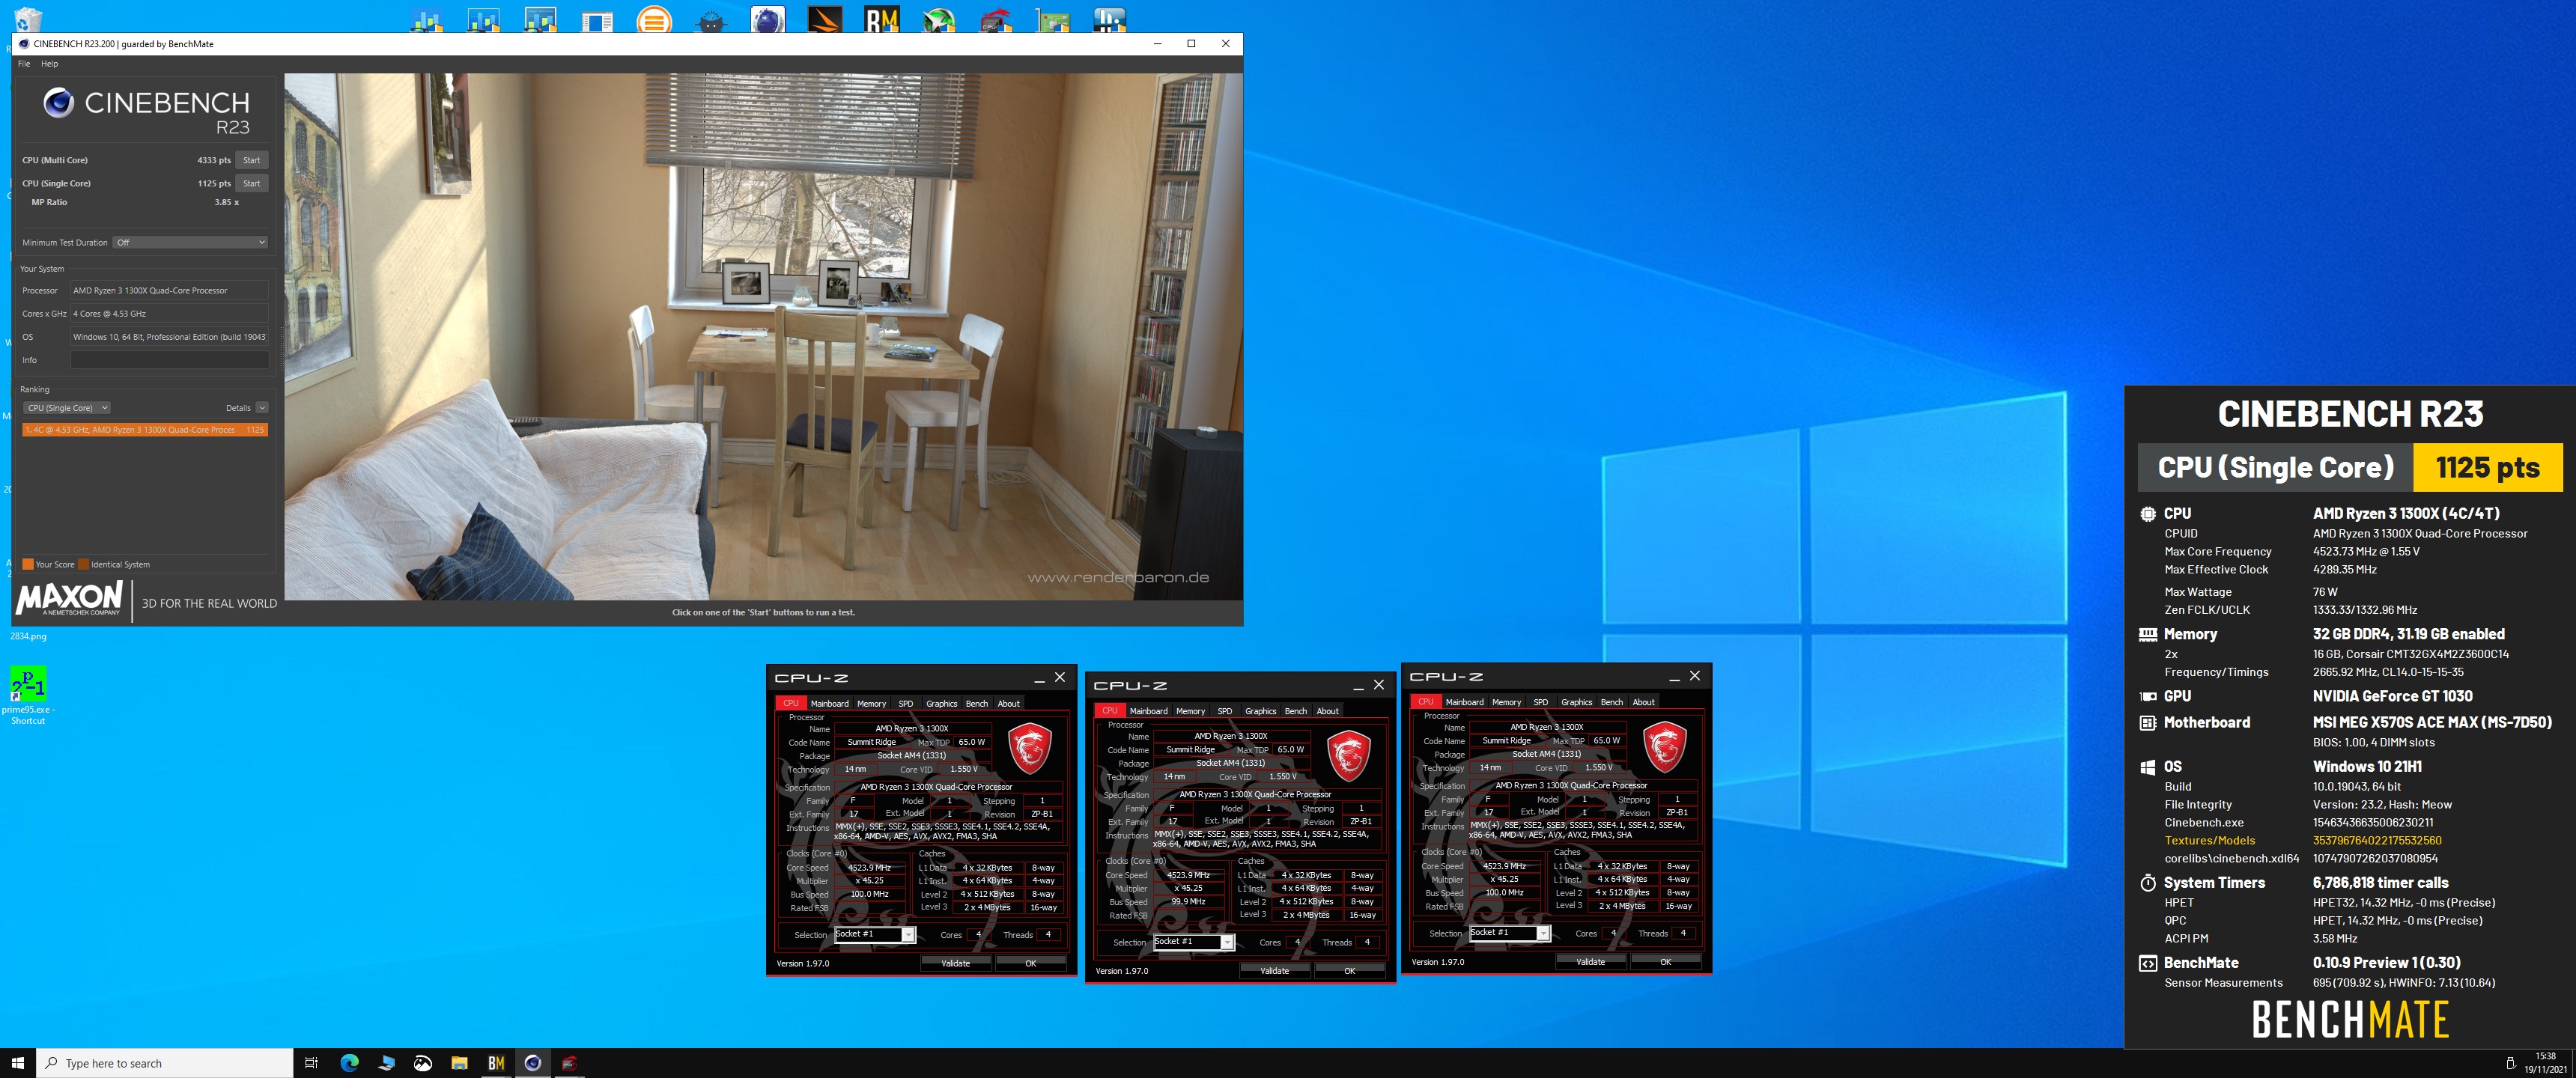The height and width of the screenshot is (1078, 2576).
Task: Click Validate in the left CPU-Z window
Action: pos(955,963)
